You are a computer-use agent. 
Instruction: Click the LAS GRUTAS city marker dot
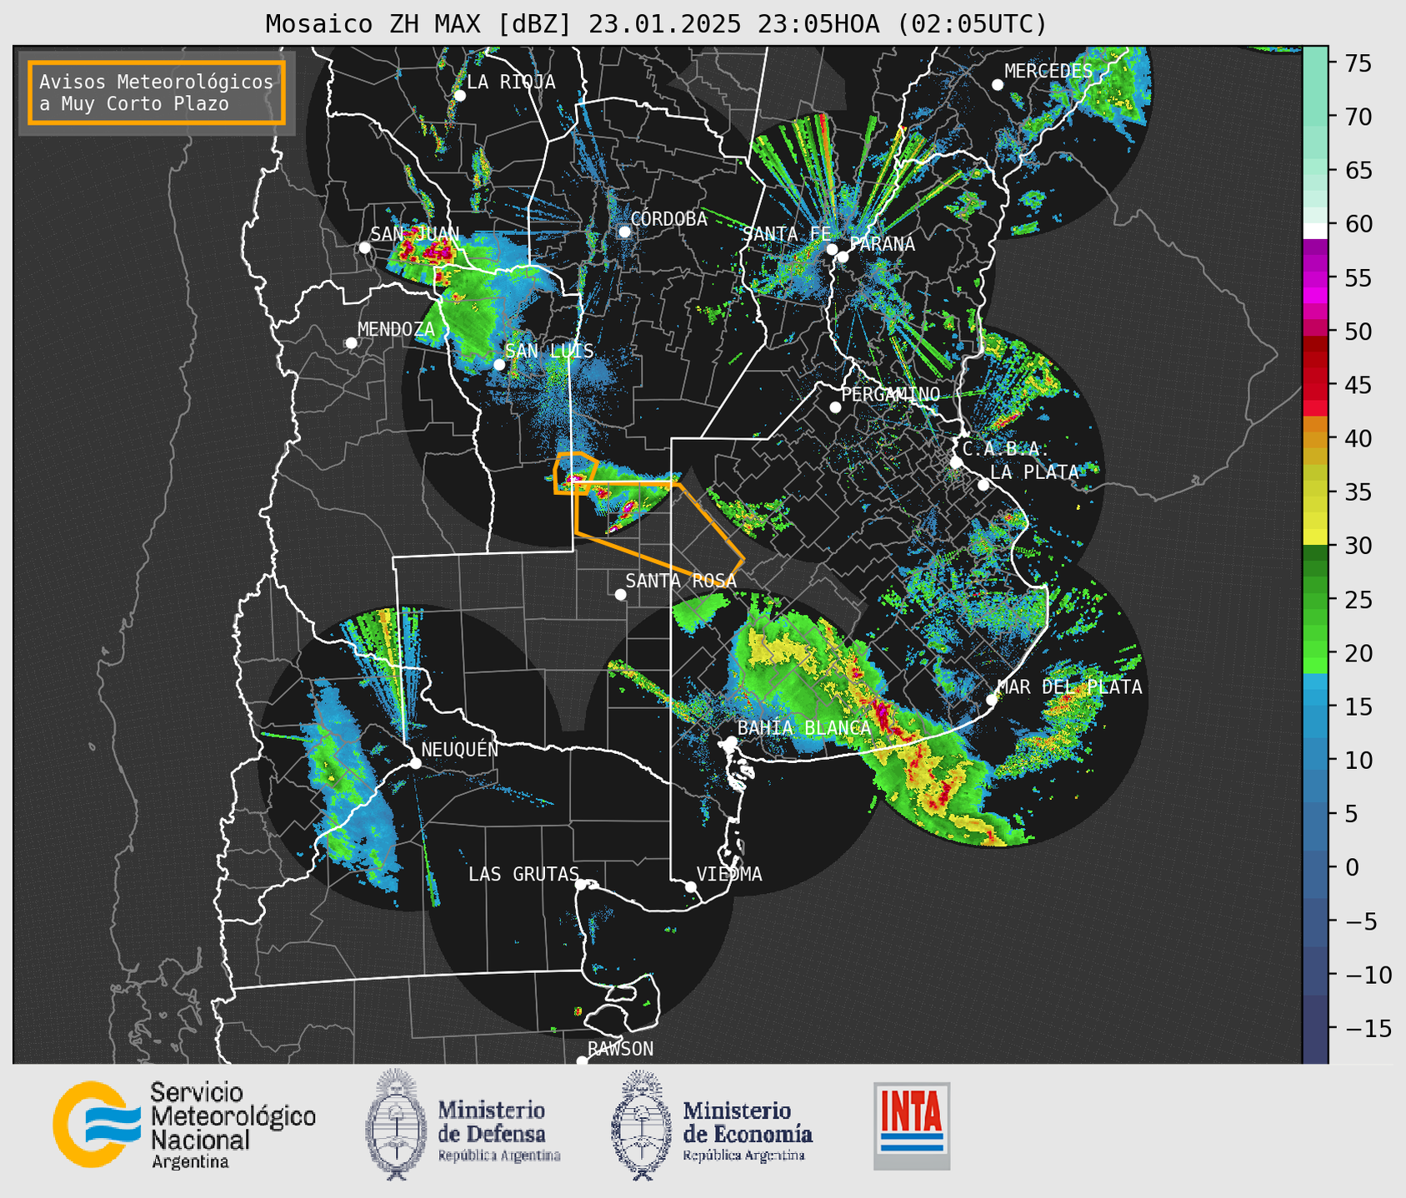click(581, 885)
